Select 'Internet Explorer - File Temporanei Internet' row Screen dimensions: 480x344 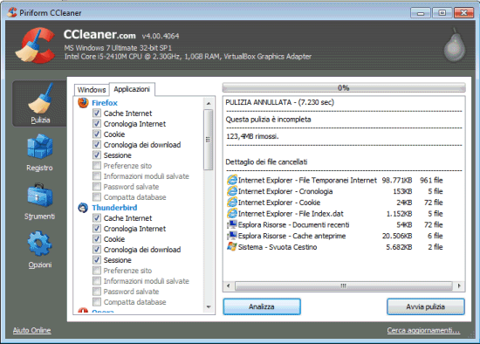click(335, 180)
